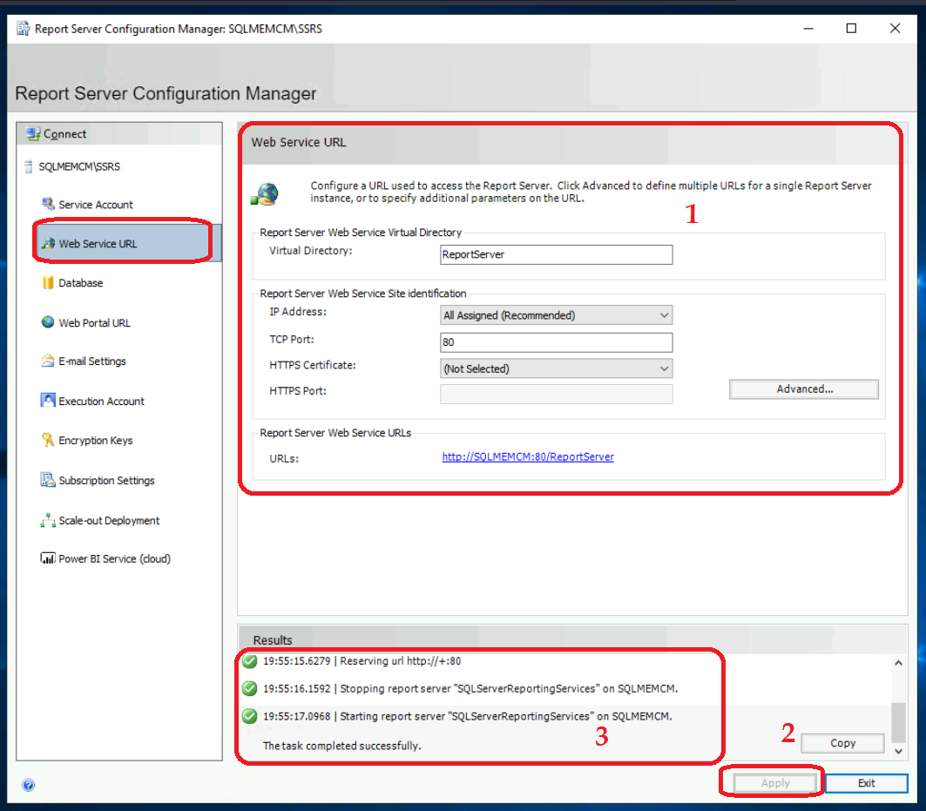The width and height of the screenshot is (926, 811).
Task: Click the Advanced... button
Action: click(804, 389)
